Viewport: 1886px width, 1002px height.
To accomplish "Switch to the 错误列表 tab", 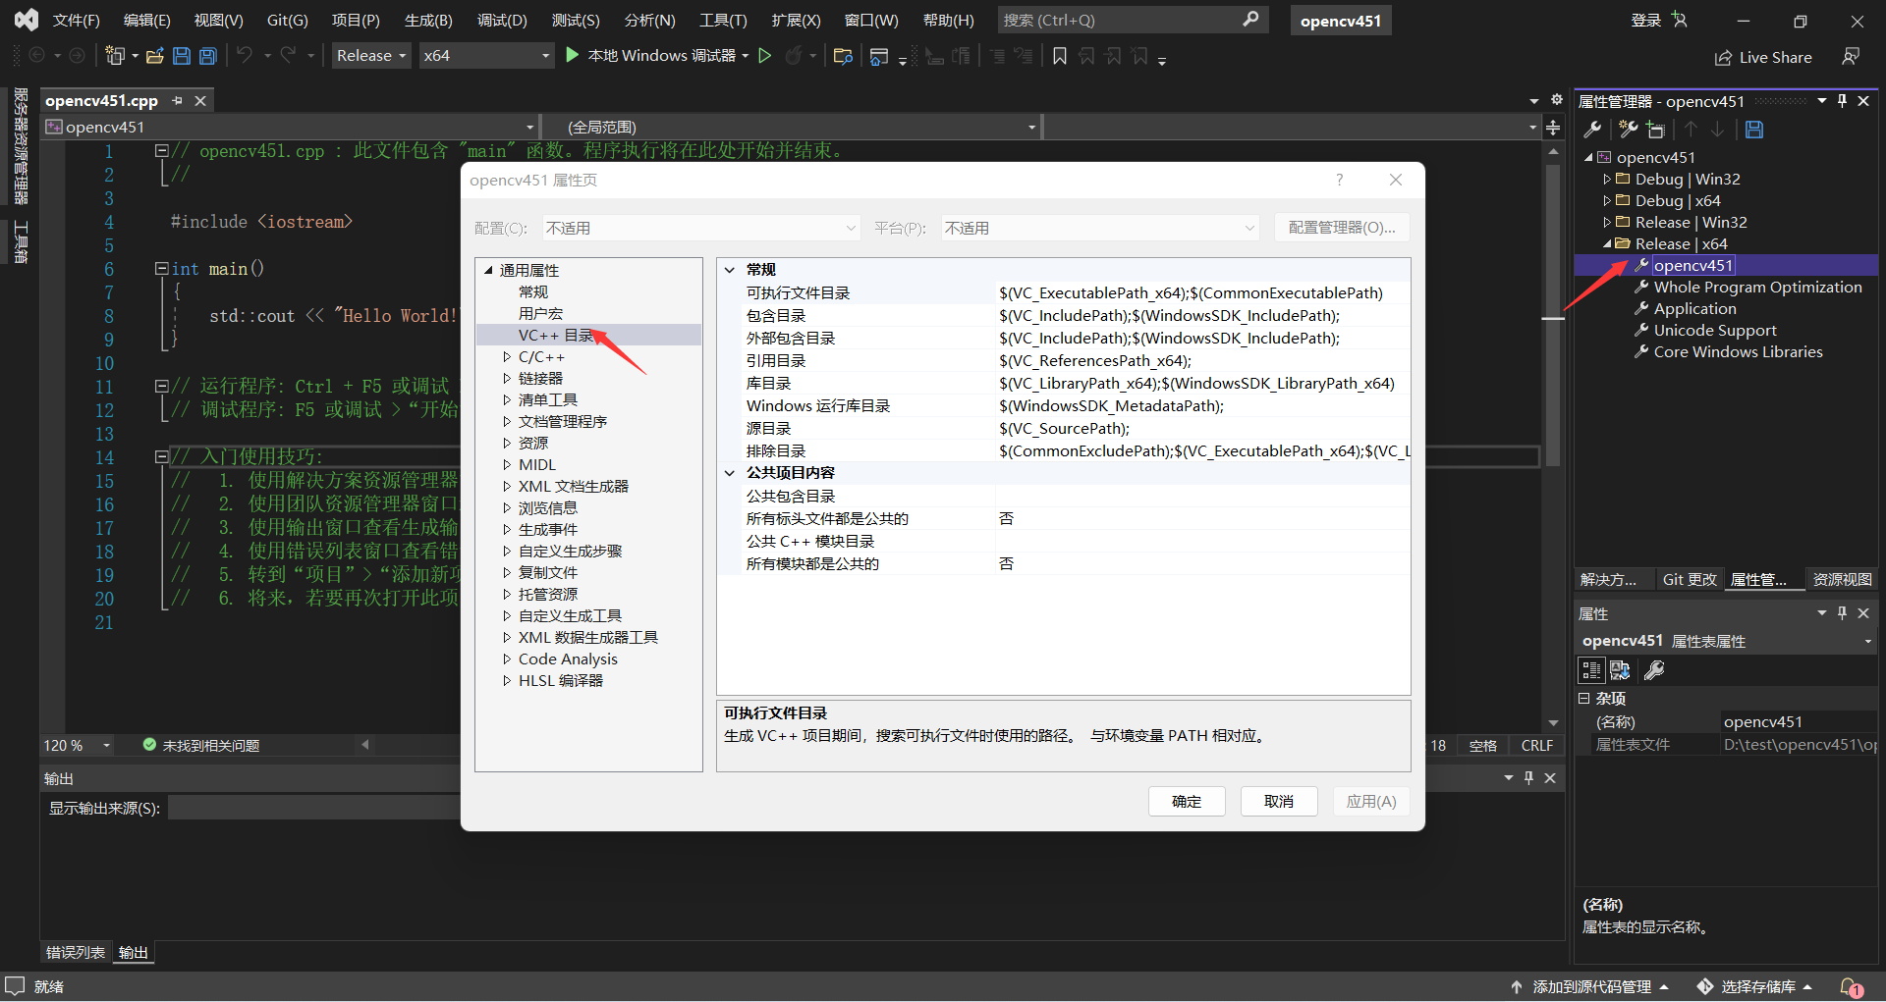I will [75, 952].
